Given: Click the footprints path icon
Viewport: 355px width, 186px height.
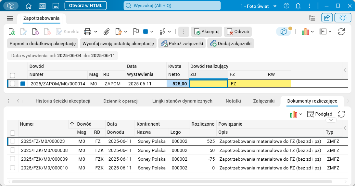Looking at the screenshot, I should 162,32.
